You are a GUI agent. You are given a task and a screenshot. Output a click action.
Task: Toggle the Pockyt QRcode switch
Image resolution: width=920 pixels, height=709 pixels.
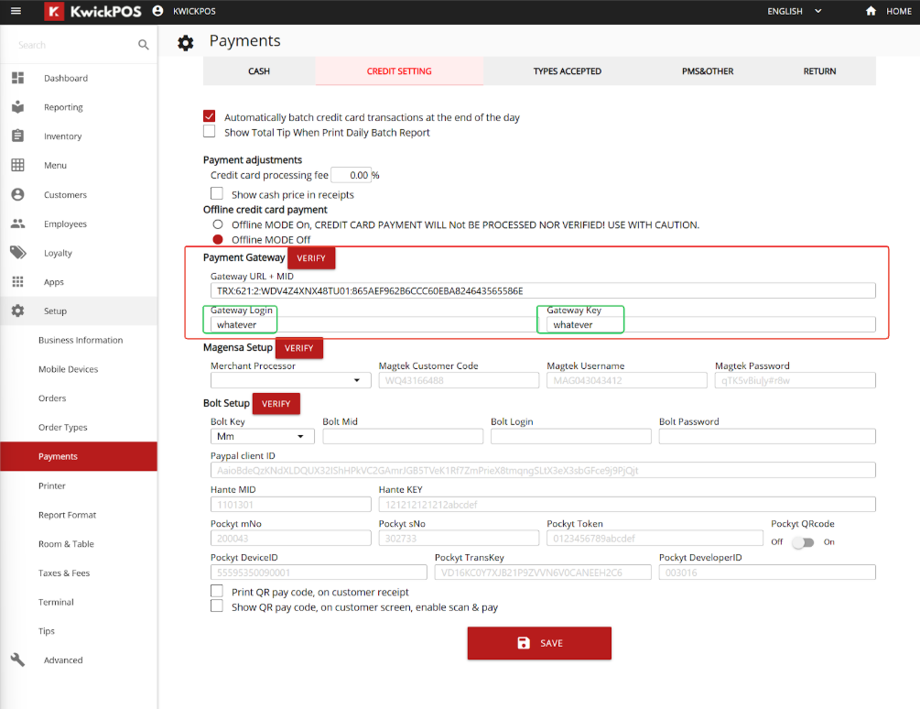pyautogui.click(x=802, y=542)
